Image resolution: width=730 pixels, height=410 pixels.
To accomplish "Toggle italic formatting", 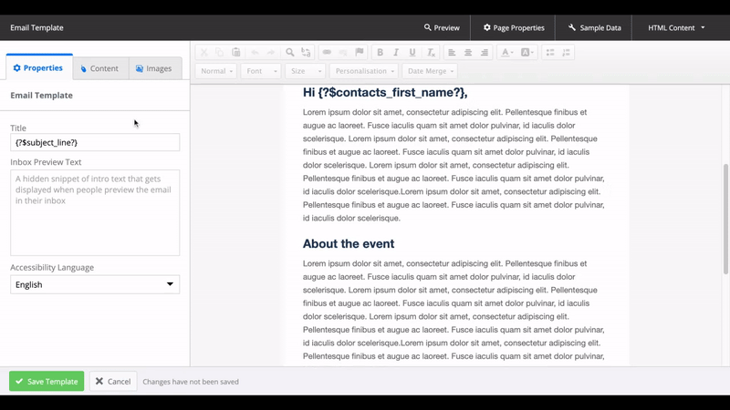I will 396,52.
